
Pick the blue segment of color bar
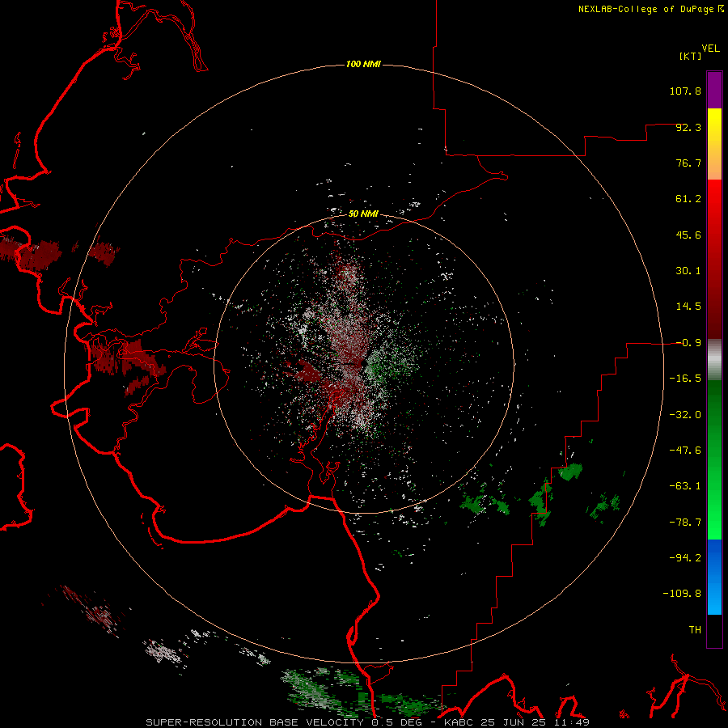714,577
